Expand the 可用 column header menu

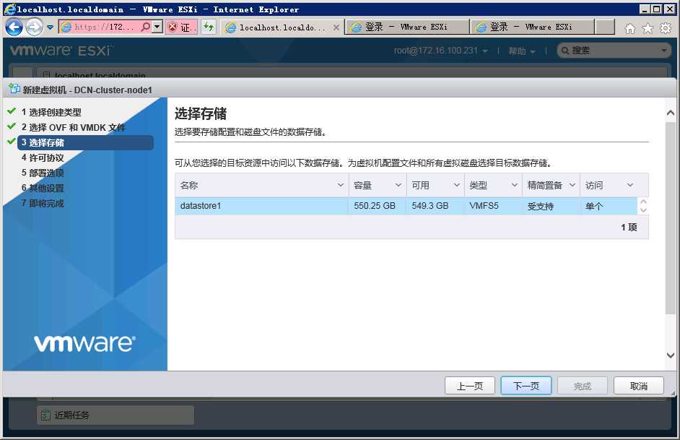click(457, 185)
